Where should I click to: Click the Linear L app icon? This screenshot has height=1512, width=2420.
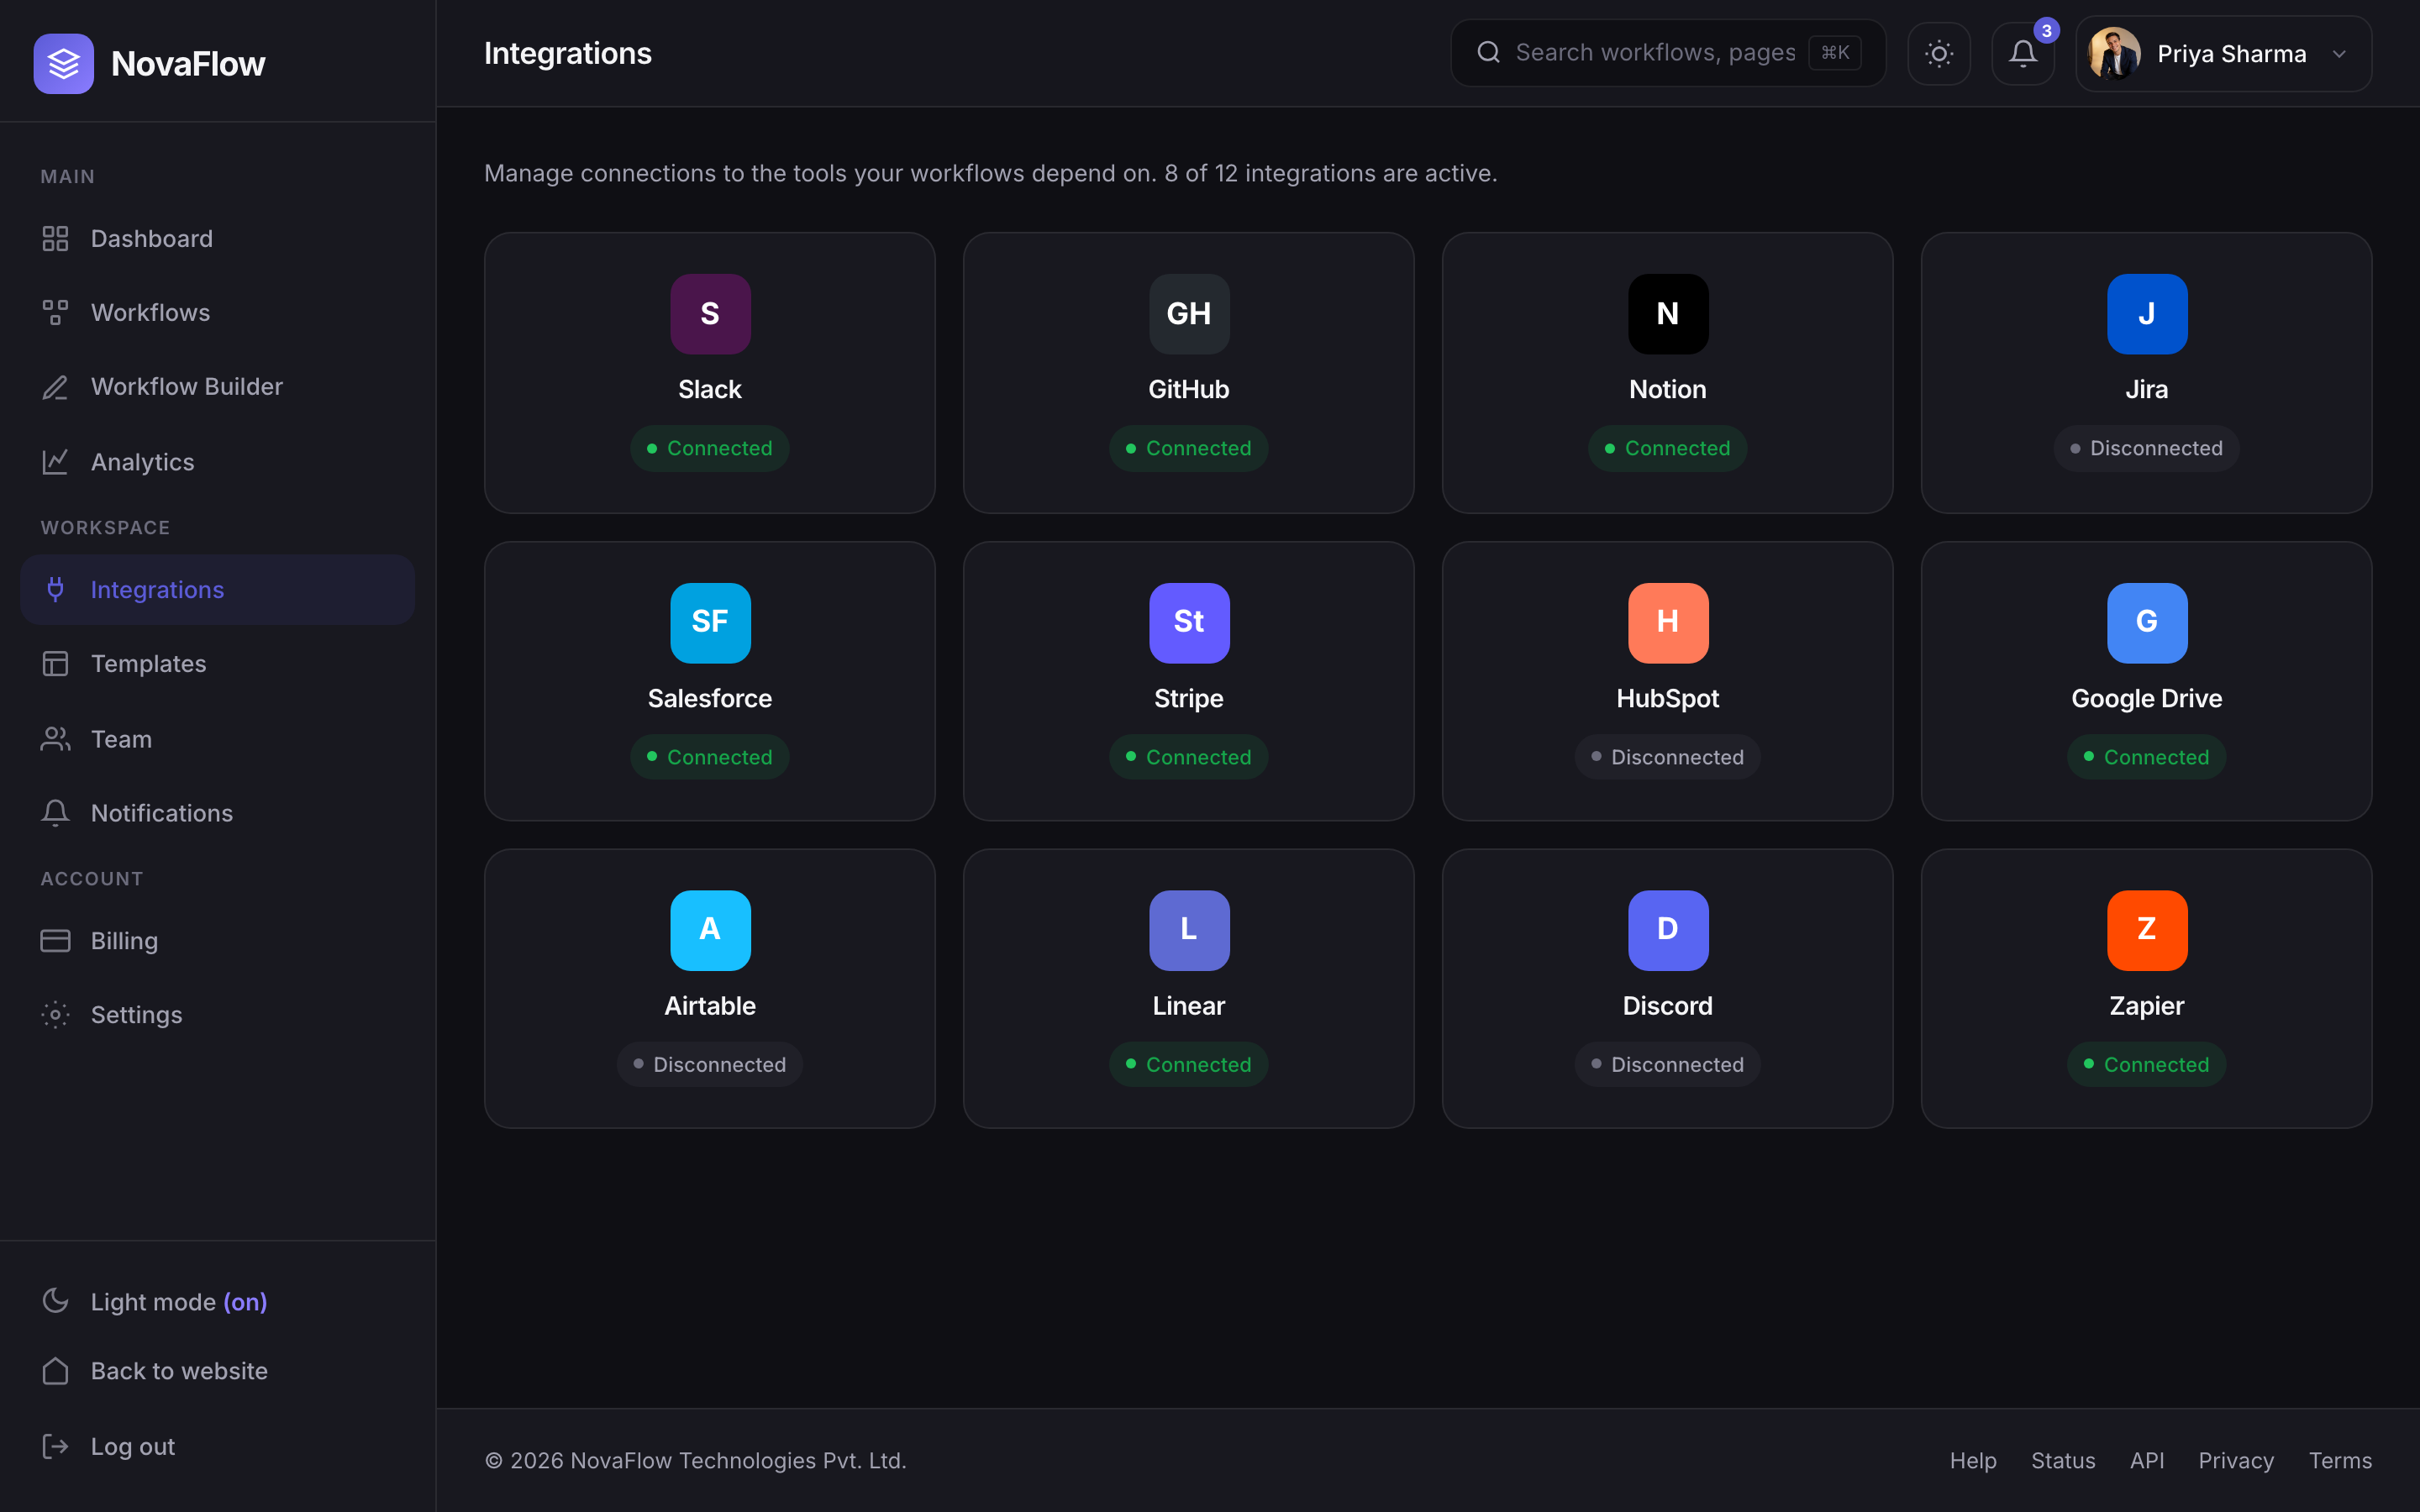point(1189,930)
